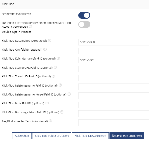Click the Double-Opt-in-Prozess label

pos(16,32)
